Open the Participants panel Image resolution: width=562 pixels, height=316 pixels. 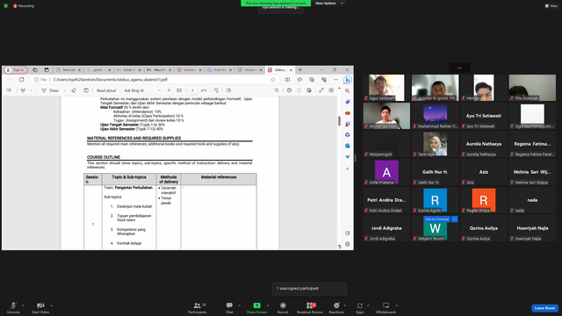(198, 307)
